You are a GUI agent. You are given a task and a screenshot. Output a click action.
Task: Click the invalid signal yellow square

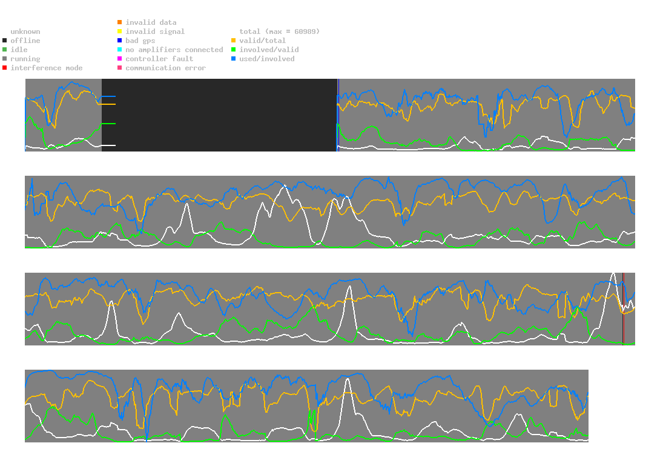[120, 32]
